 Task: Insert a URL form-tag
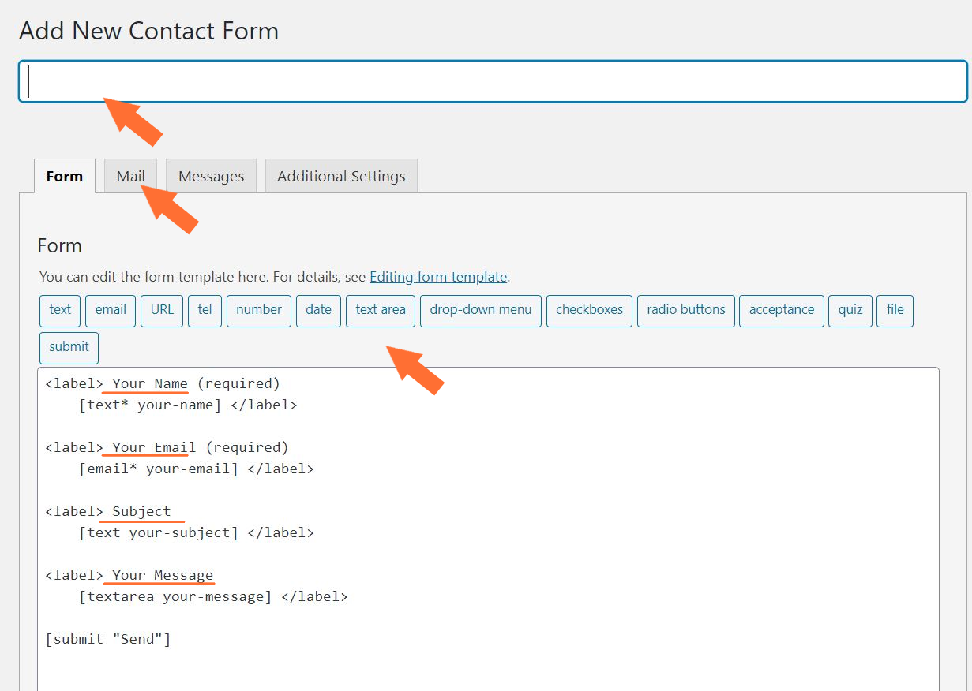(x=161, y=311)
